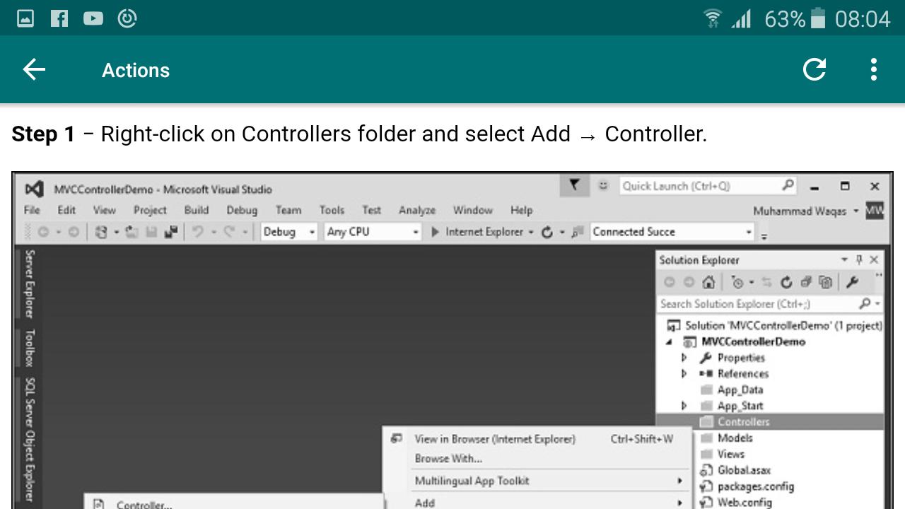This screenshot has height=509, width=905.
Task: Select the packages.config file
Action: pos(747,486)
